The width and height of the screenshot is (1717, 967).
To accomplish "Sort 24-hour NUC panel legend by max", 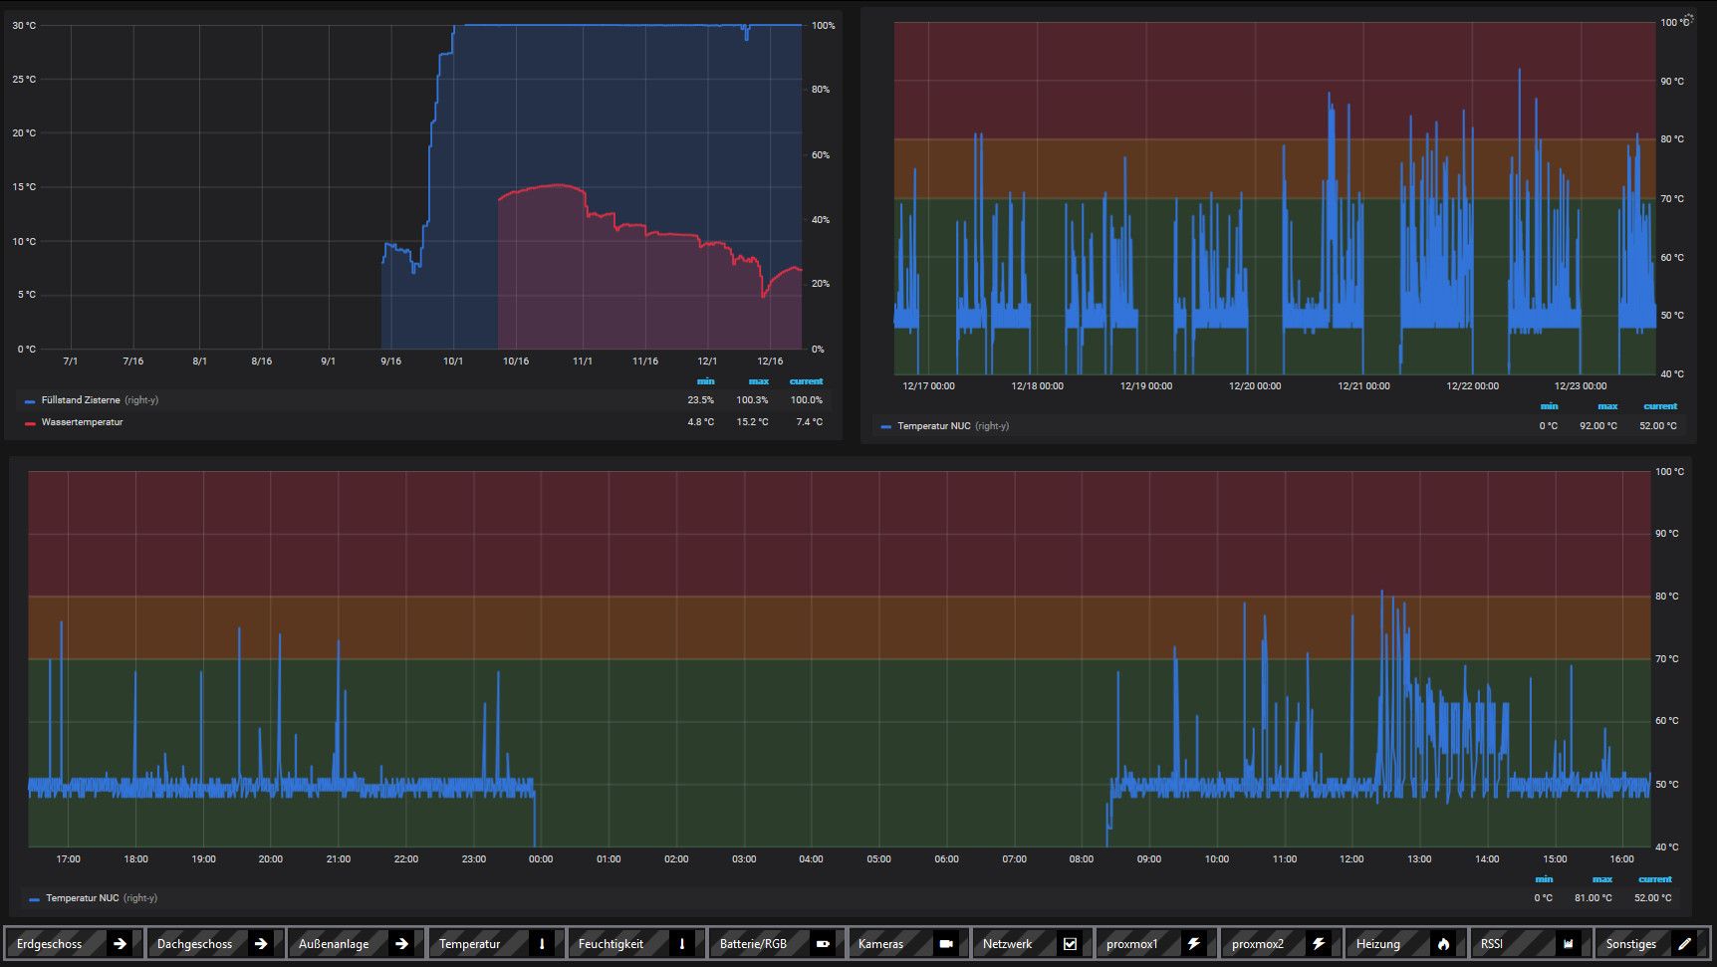I will 1602,879.
